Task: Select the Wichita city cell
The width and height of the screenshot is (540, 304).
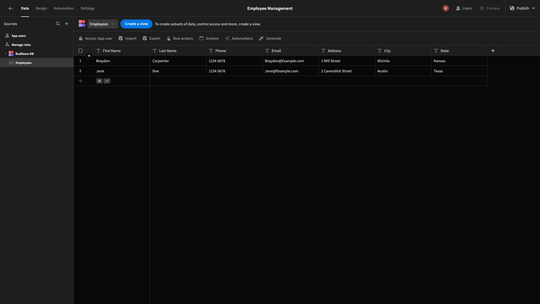Action: pyautogui.click(x=403, y=61)
